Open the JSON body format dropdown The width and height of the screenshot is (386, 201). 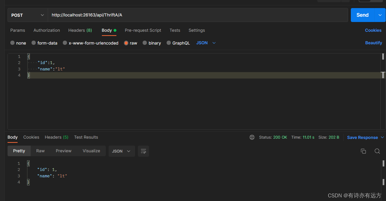(206, 43)
